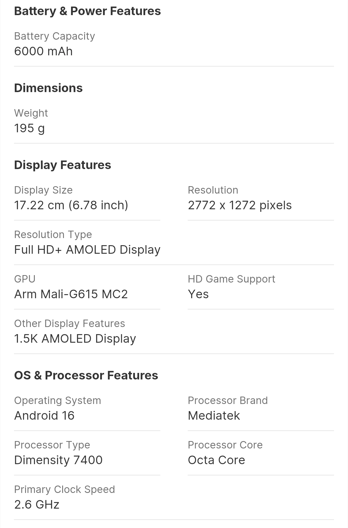Select the Resolution Type label
Viewport: 348px width, 528px height.
tap(53, 235)
